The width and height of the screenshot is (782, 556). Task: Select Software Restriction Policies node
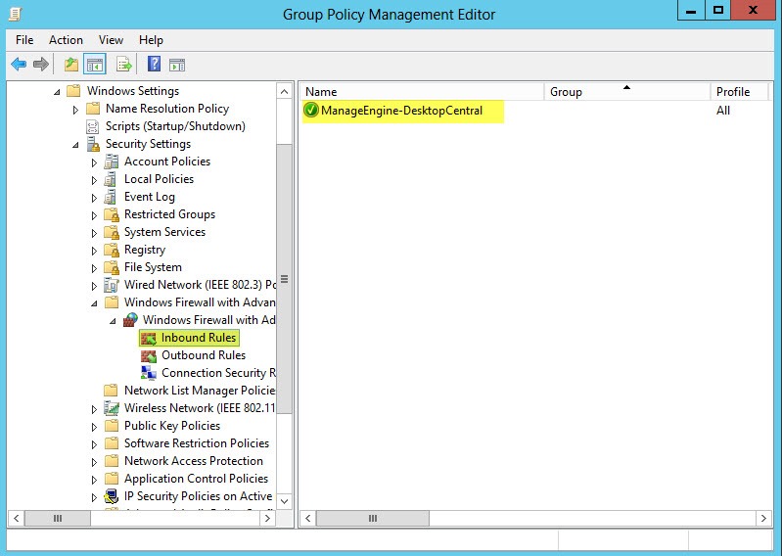pos(197,443)
